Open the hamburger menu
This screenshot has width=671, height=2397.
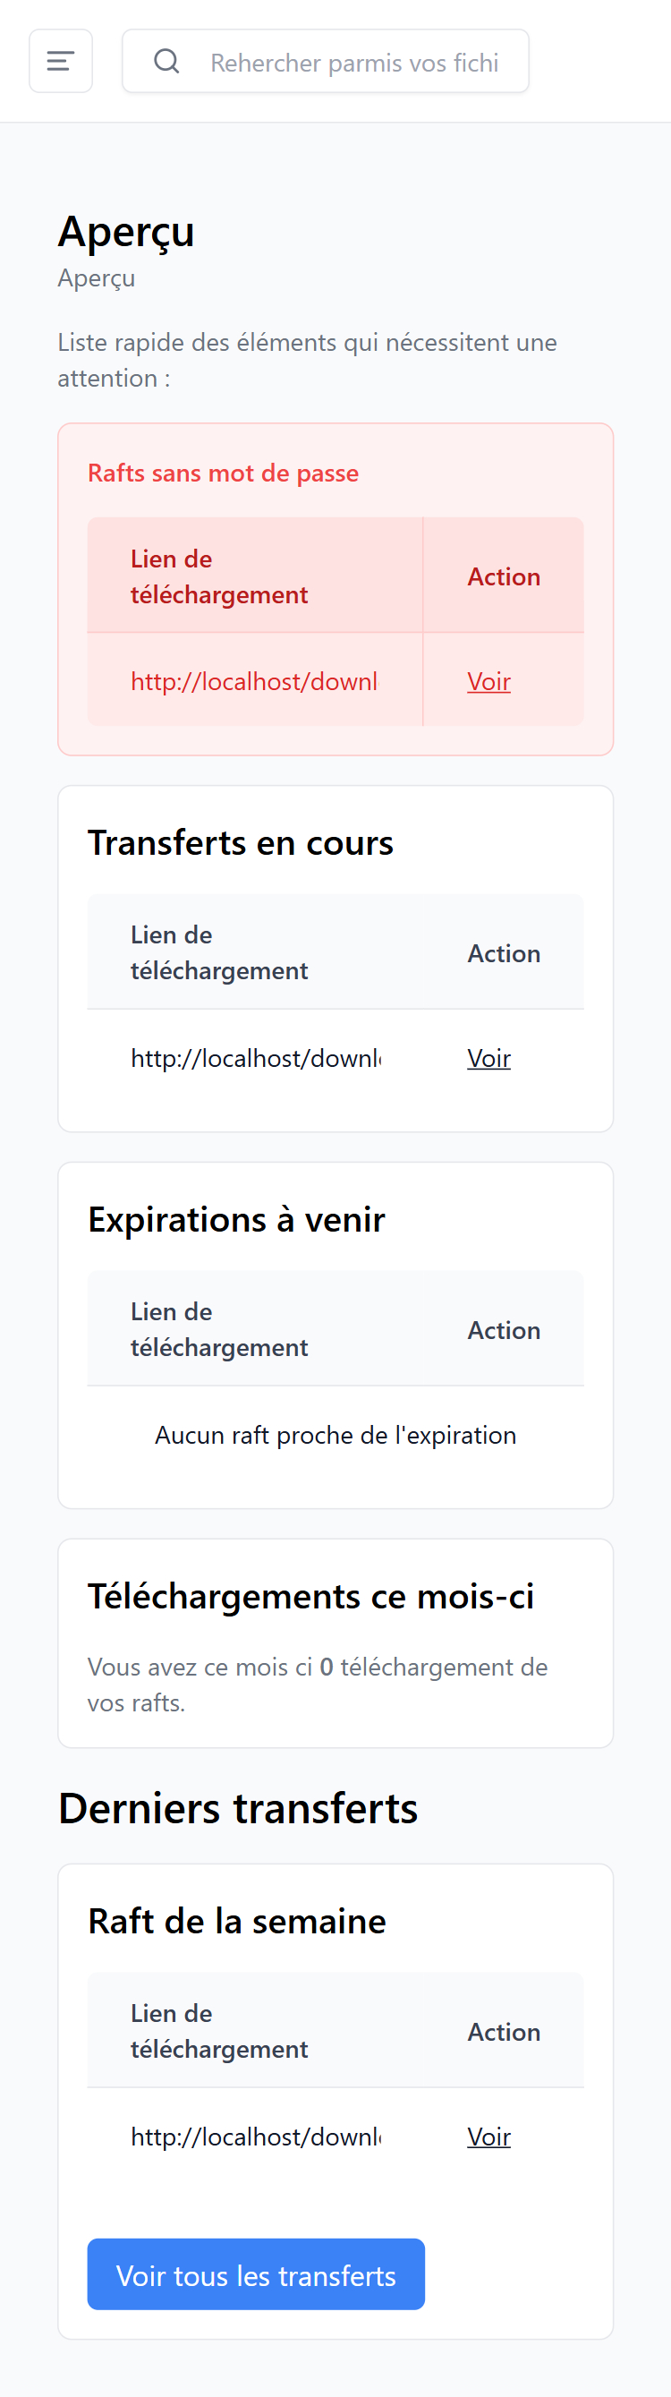coord(61,62)
